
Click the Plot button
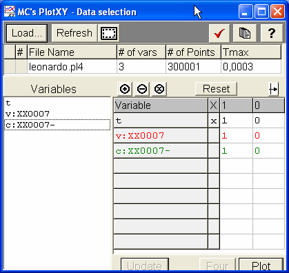pos(261,264)
